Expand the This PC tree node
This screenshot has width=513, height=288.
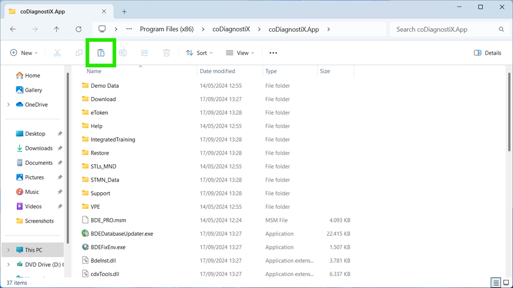click(x=9, y=250)
